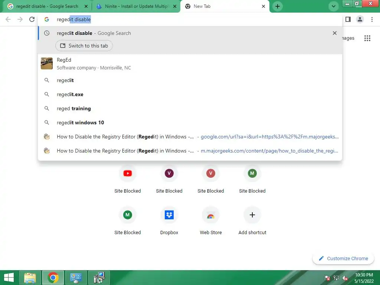Click the RegEd company thumbnail image

click(x=47, y=63)
